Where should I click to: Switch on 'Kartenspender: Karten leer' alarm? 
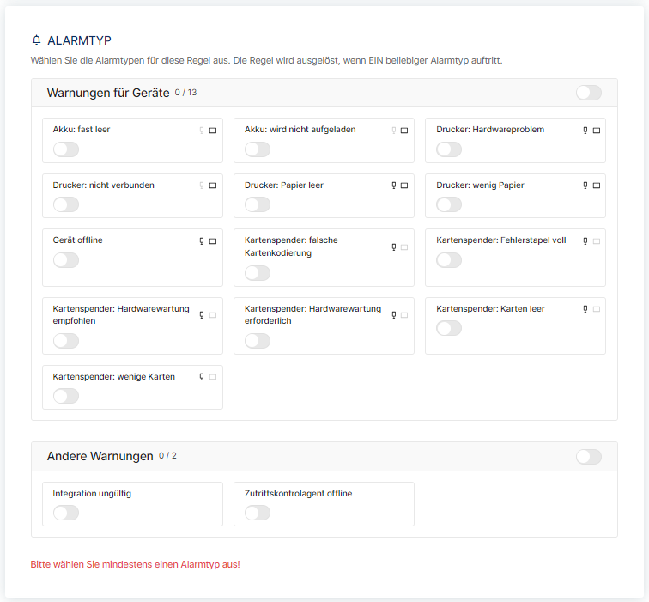[x=449, y=328]
